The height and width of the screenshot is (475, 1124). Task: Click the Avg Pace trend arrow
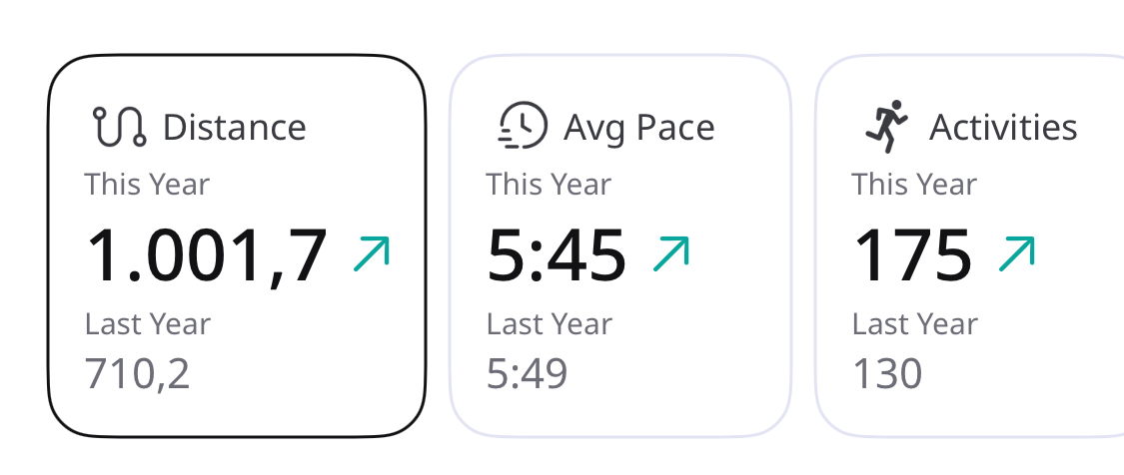[670, 254]
